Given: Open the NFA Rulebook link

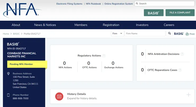Looking at the screenshot, I should 93,4.
